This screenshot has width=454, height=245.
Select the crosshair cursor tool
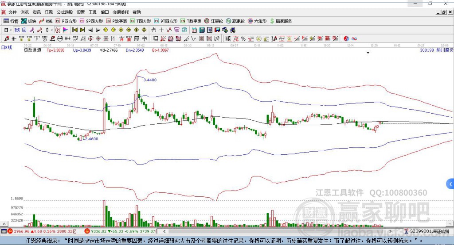(161, 30)
